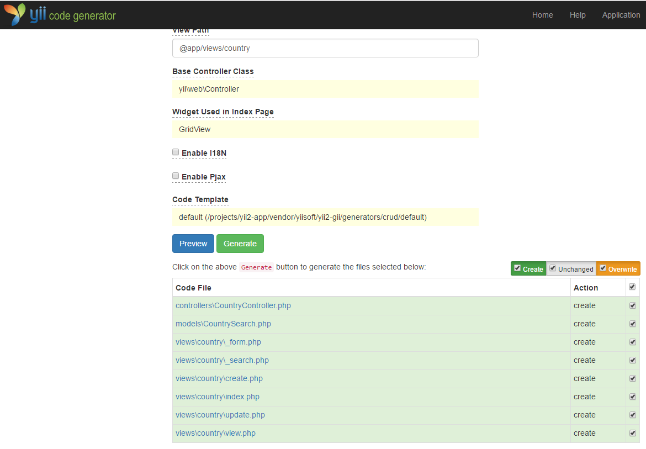Uncheck the Create filter toggle
This screenshot has height=449, width=646.
pos(517,268)
